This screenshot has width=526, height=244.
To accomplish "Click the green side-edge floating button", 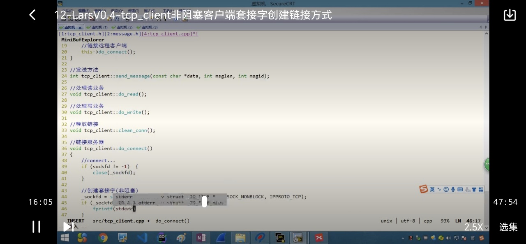I will (x=487, y=164).
